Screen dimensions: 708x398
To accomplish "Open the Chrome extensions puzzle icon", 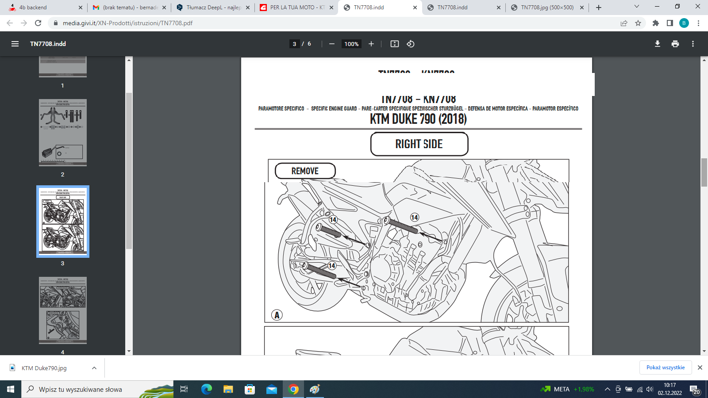I will [656, 23].
